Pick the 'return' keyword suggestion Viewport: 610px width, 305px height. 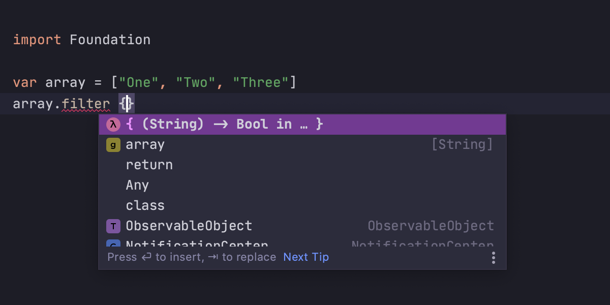(149, 165)
